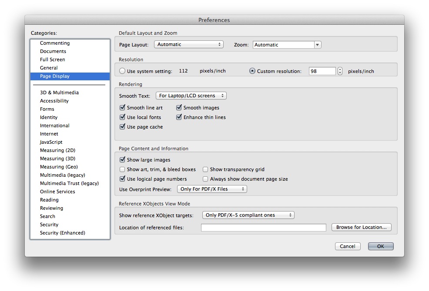429x291 pixels.
Task: Enable Show art, trim, & bleed boxes
Action: (x=123, y=169)
